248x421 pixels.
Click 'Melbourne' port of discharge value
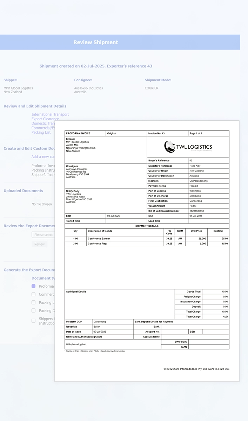click(x=195, y=196)
